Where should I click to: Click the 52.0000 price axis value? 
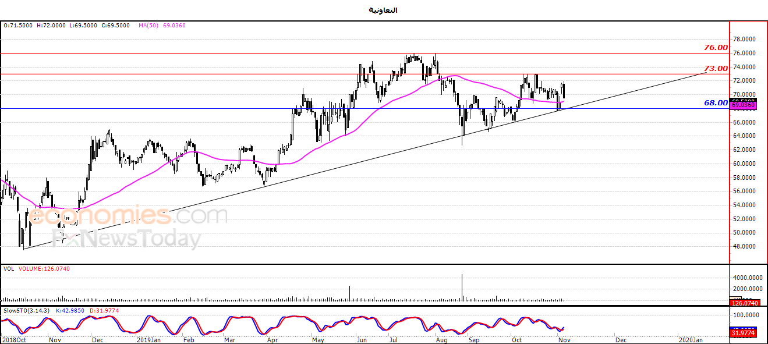pyautogui.click(x=745, y=219)
